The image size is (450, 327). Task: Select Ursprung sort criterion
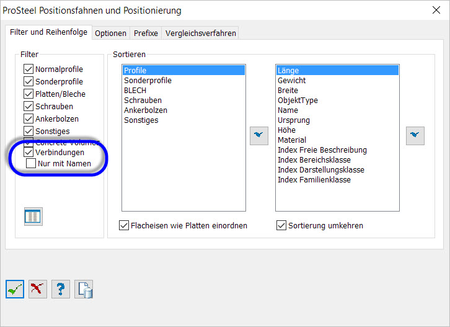click(337, 120)
